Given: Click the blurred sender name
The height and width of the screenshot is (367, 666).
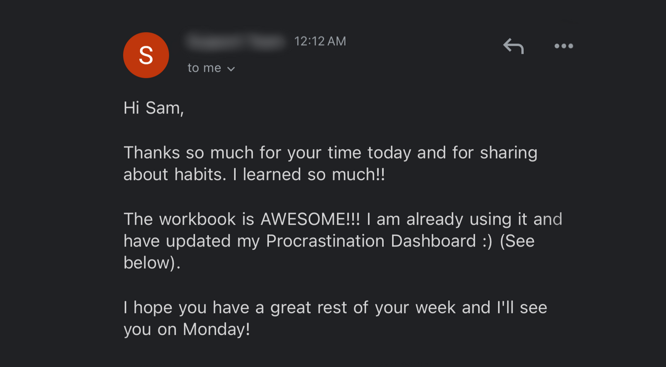Looking at the screenshot, I should pyautogui.click(x=236, y=41).
